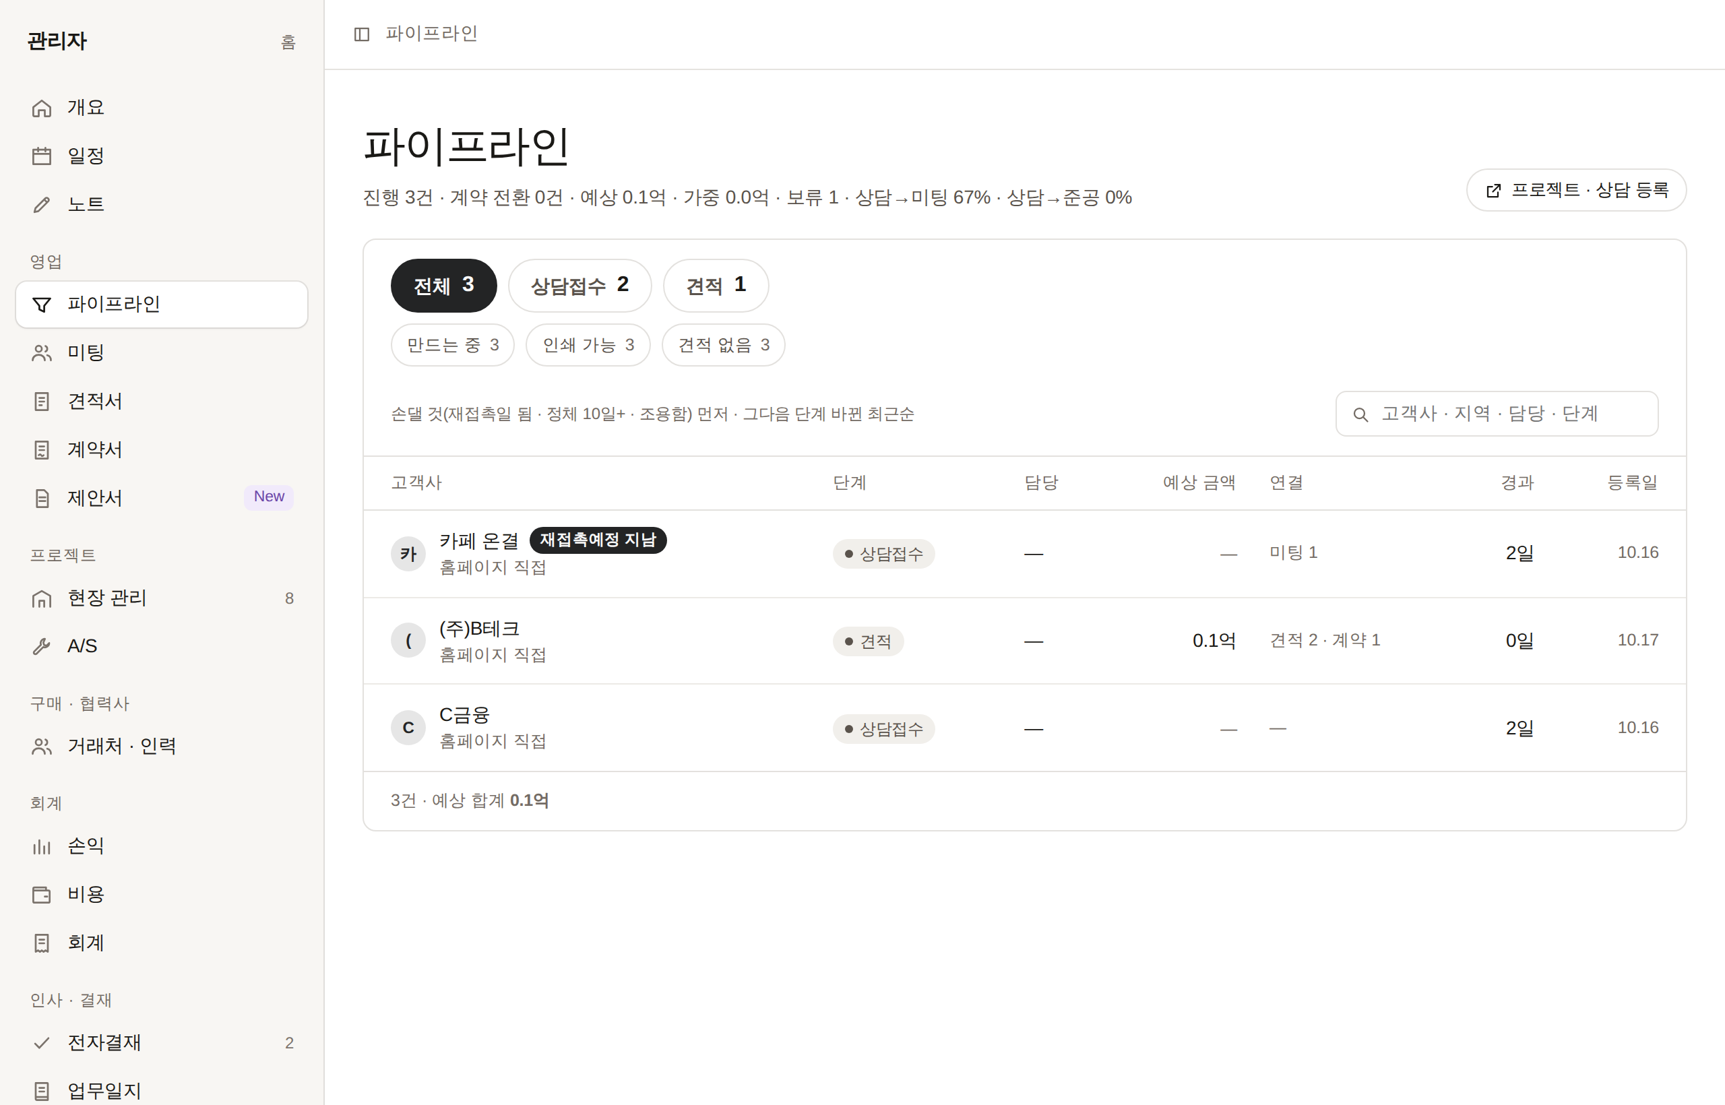Open 미팅 people icon in sidebar

click(42, 352)
